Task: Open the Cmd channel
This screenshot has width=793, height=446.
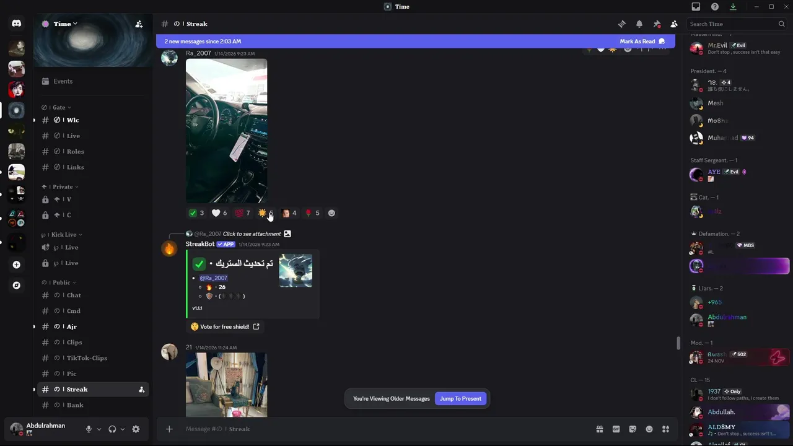Action: tap(93, 311)
